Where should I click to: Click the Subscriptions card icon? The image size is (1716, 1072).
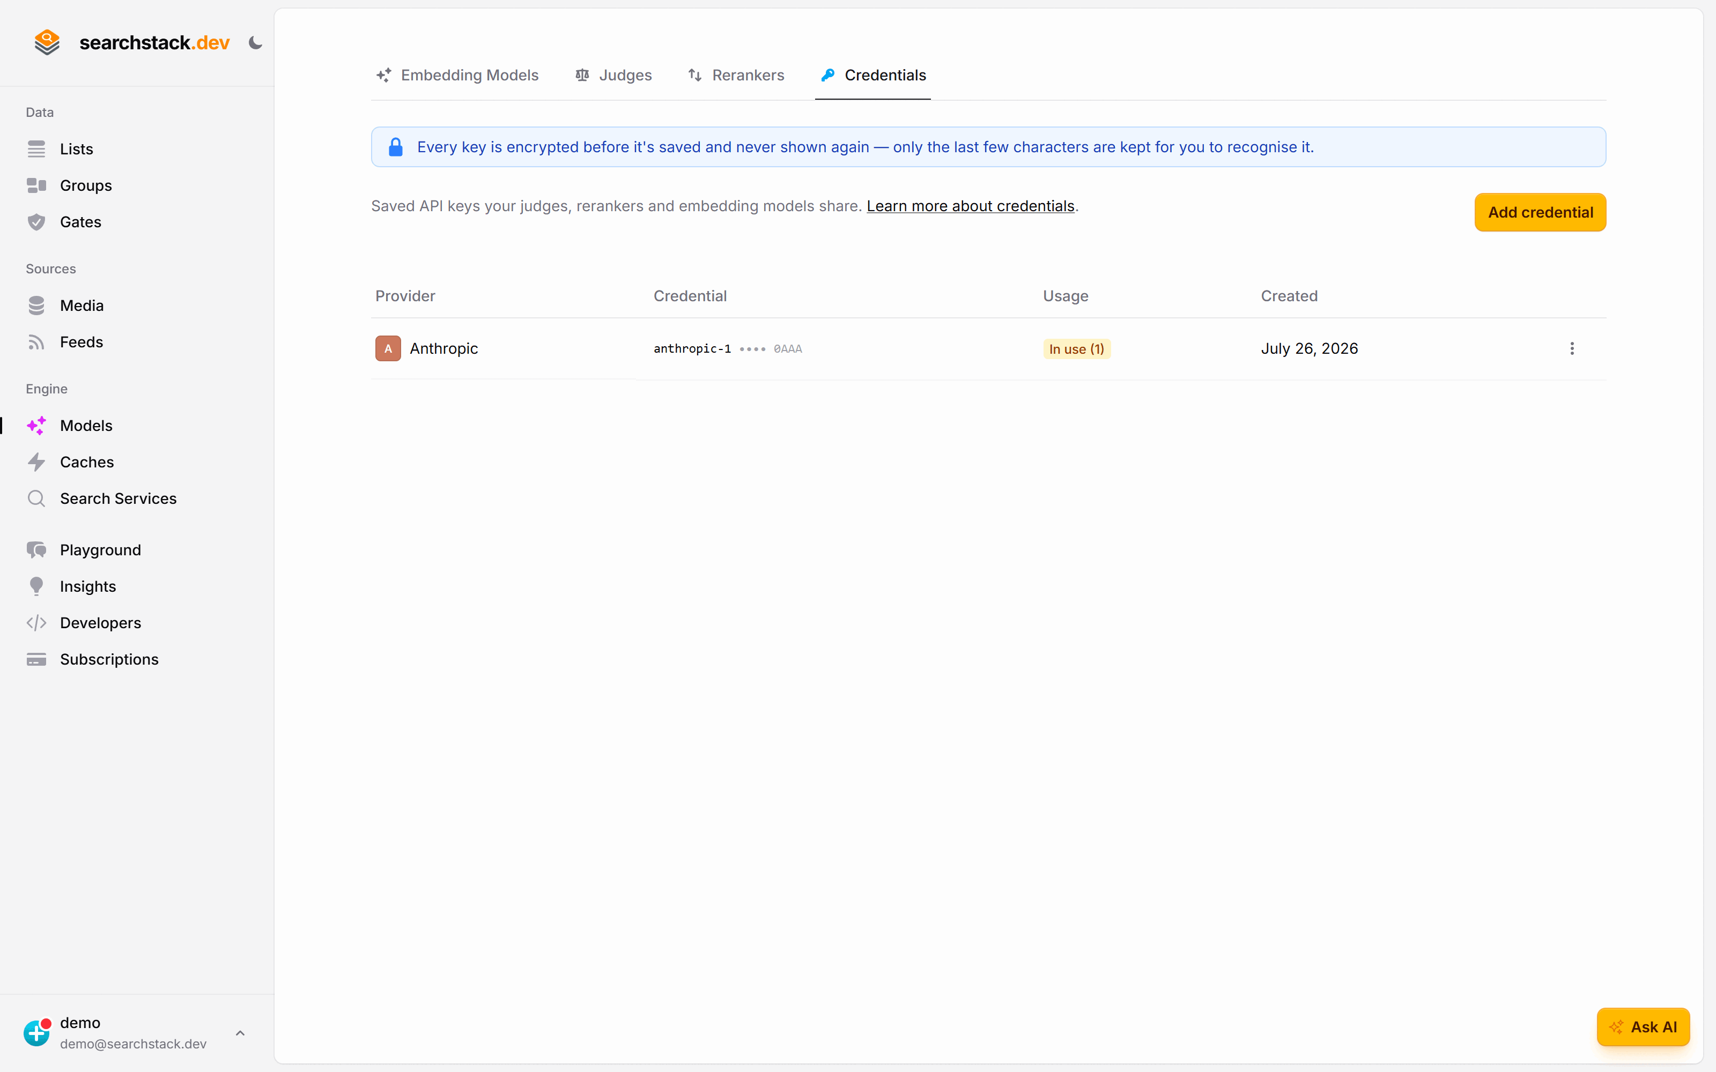pyautogui.click(x=36, y=659)
